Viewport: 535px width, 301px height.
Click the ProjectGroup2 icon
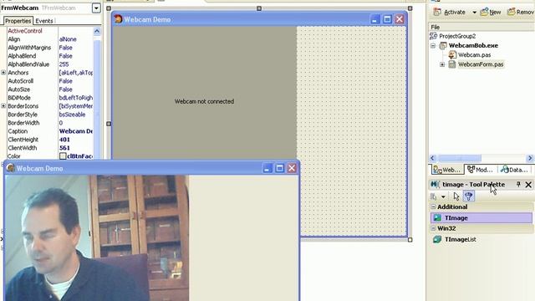[433, 36]
